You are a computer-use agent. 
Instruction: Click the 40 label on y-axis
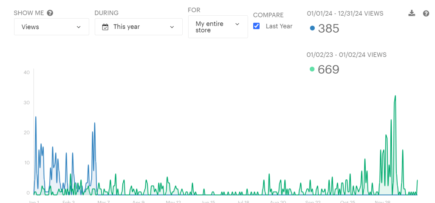coord(27,72)
